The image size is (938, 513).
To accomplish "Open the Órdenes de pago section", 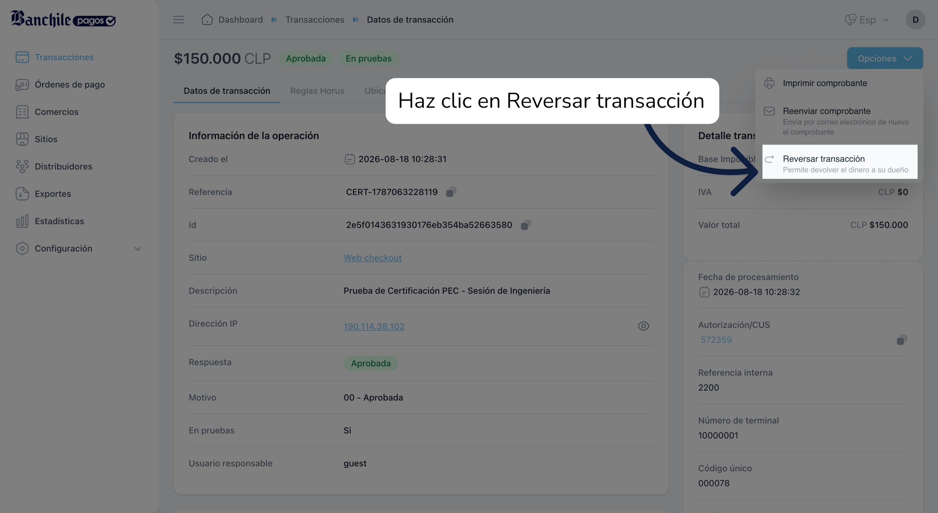I will click(x=60, y=84).
